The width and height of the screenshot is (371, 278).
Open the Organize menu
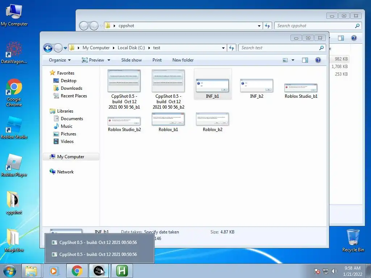pos(60,60)
